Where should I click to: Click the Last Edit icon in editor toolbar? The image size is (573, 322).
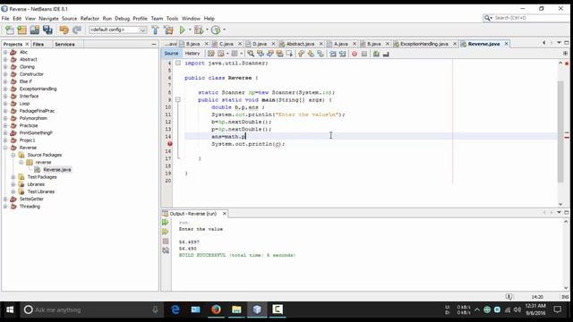(211, 54)
